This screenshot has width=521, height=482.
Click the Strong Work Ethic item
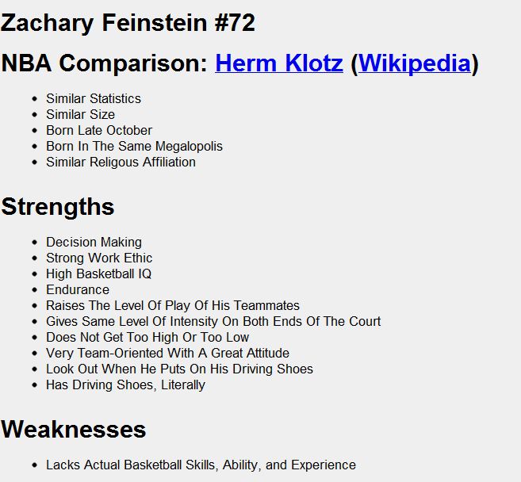(99, 258)
